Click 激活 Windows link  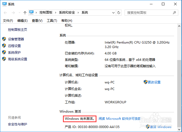[160, 127]
